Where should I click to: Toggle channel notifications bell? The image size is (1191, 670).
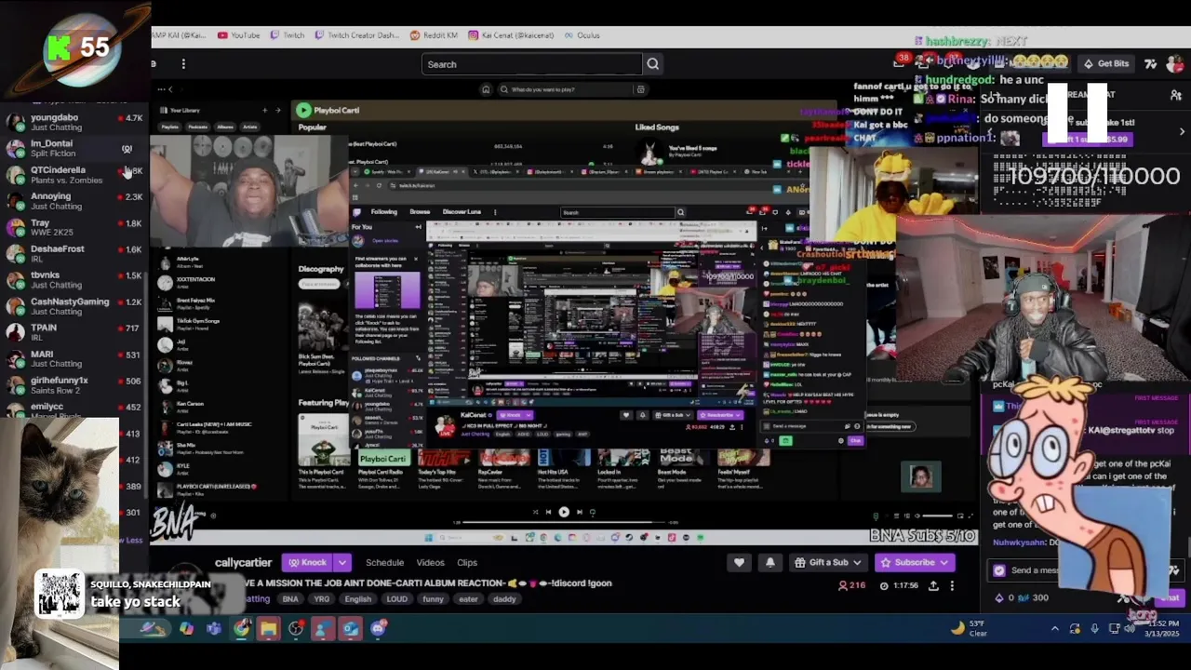pos(769,562)
